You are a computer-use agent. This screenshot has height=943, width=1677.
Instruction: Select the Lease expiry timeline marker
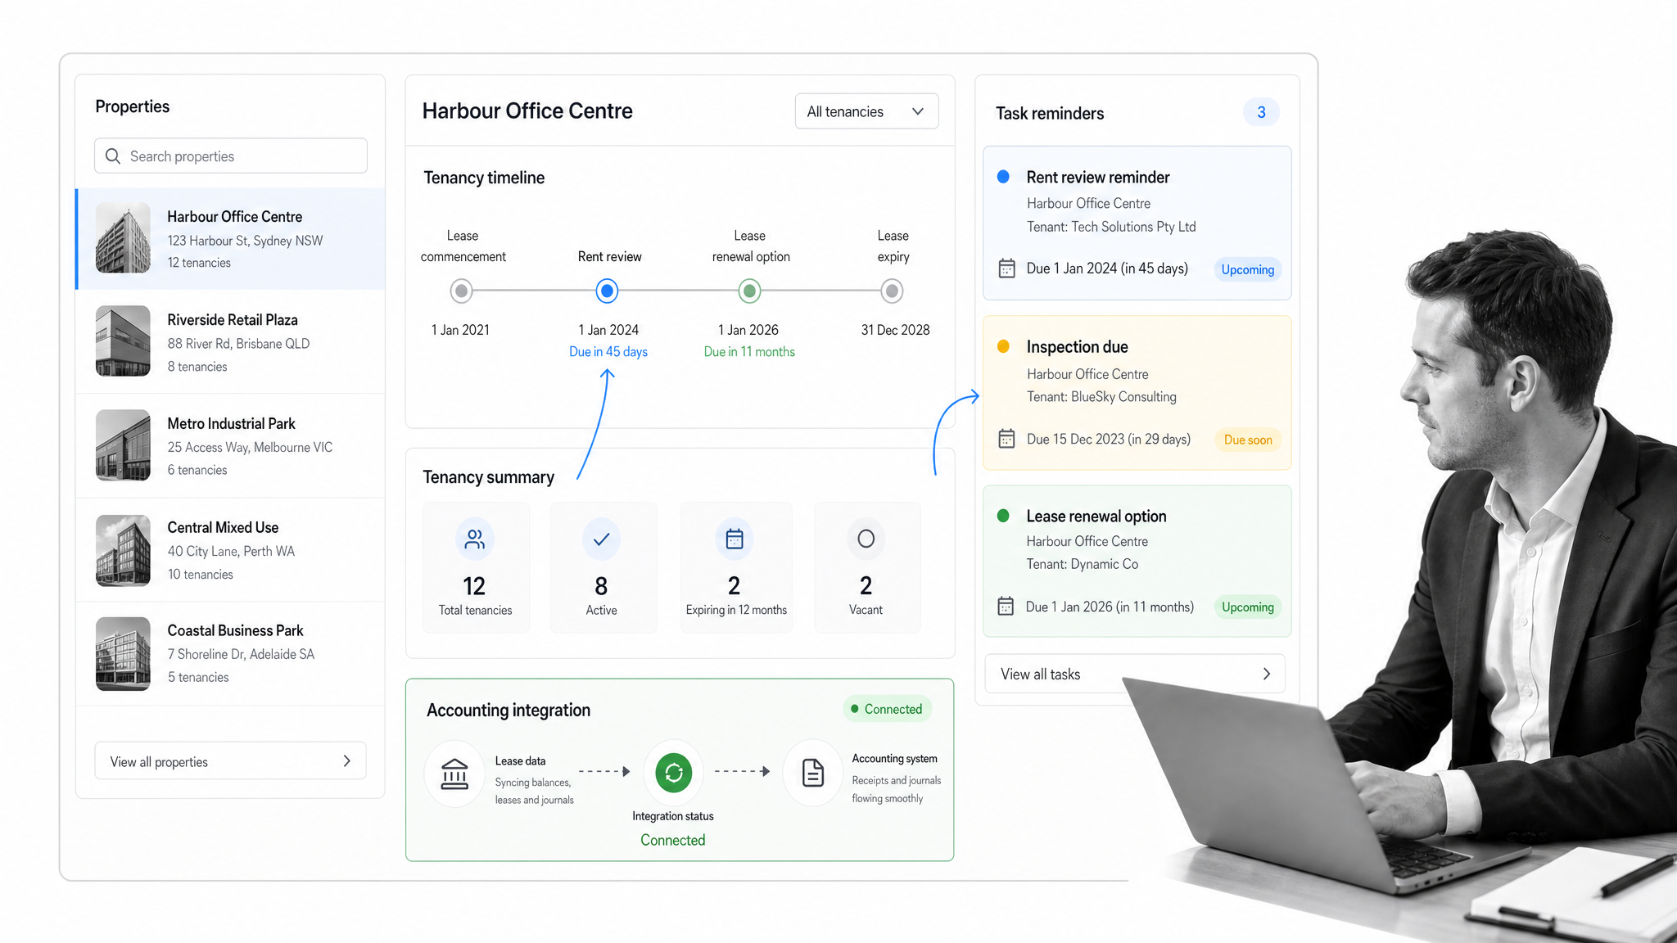pos(892,291)
